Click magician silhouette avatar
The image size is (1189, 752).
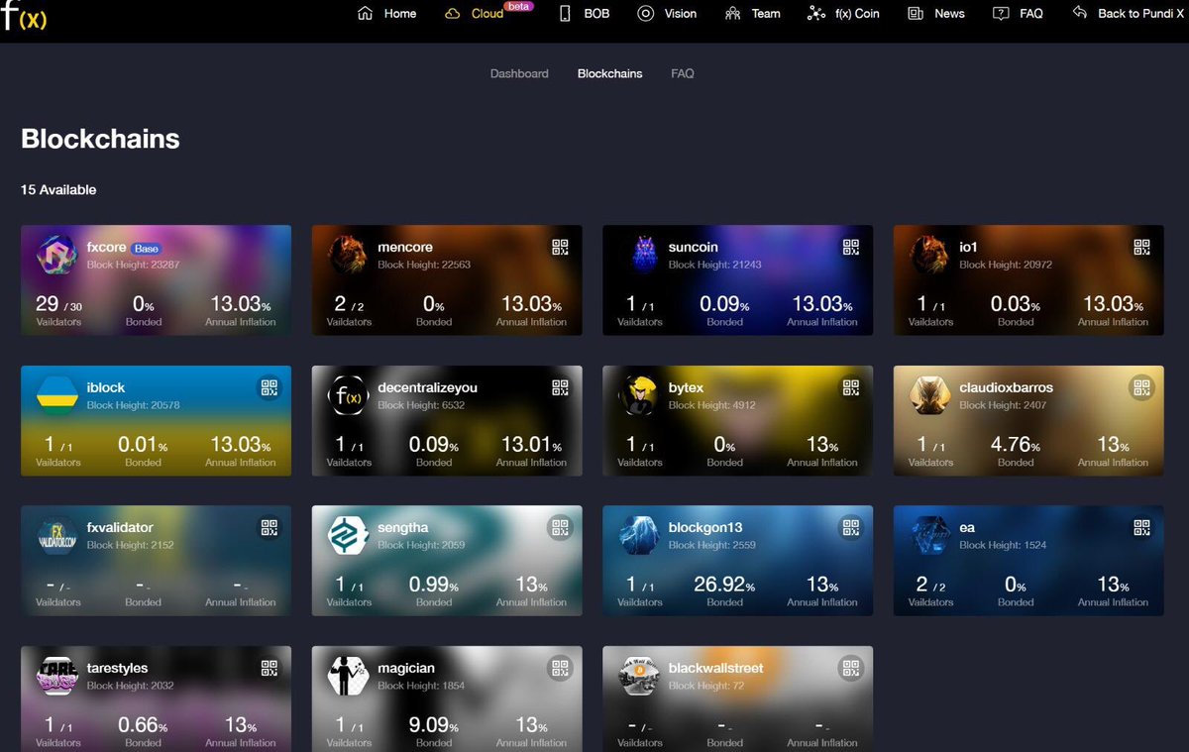(348, 676)
